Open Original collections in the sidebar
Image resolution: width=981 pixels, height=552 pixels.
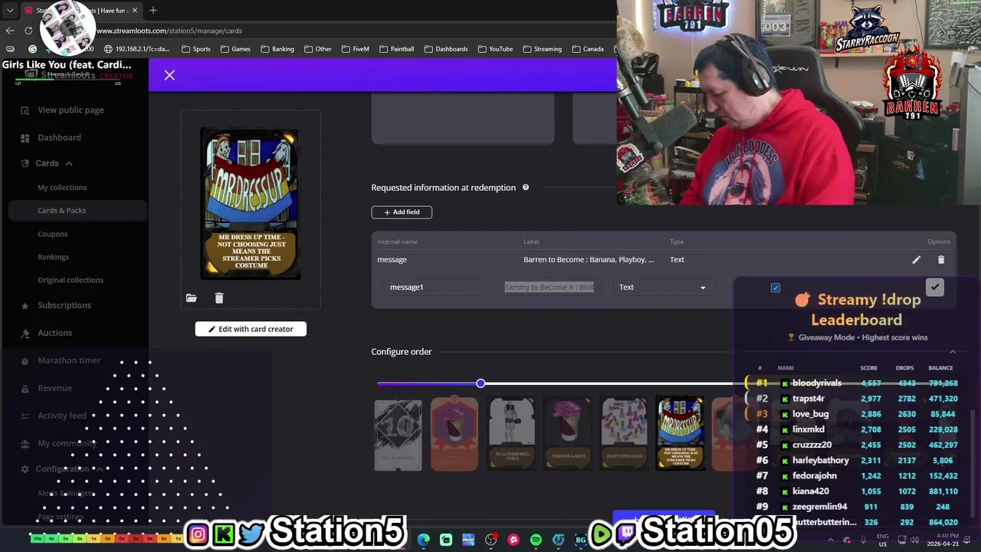71,281
